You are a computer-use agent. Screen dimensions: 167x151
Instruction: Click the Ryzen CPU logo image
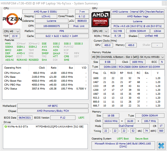(x=12, y=19)
